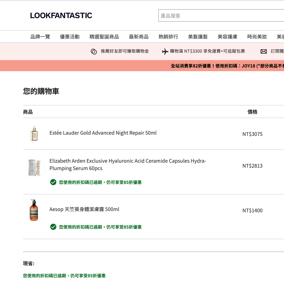Click the 商品 column header
Image resolution: width=284 pixels, height=285 pixels.
tap(28, 112)
